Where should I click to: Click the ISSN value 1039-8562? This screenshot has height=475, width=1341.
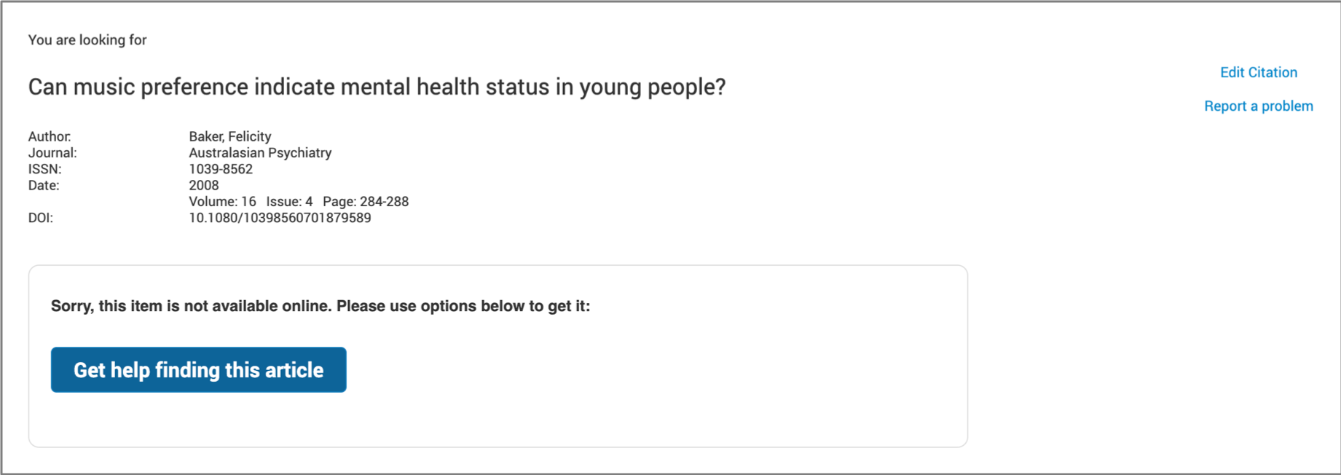221,169
